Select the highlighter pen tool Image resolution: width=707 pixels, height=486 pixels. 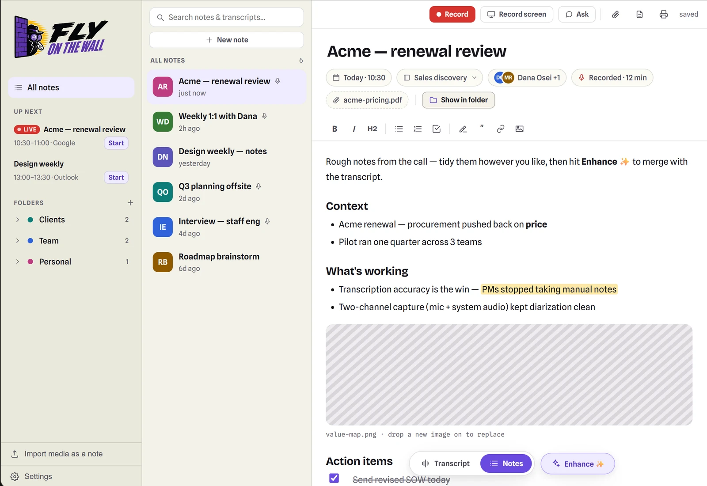point(463,129)
